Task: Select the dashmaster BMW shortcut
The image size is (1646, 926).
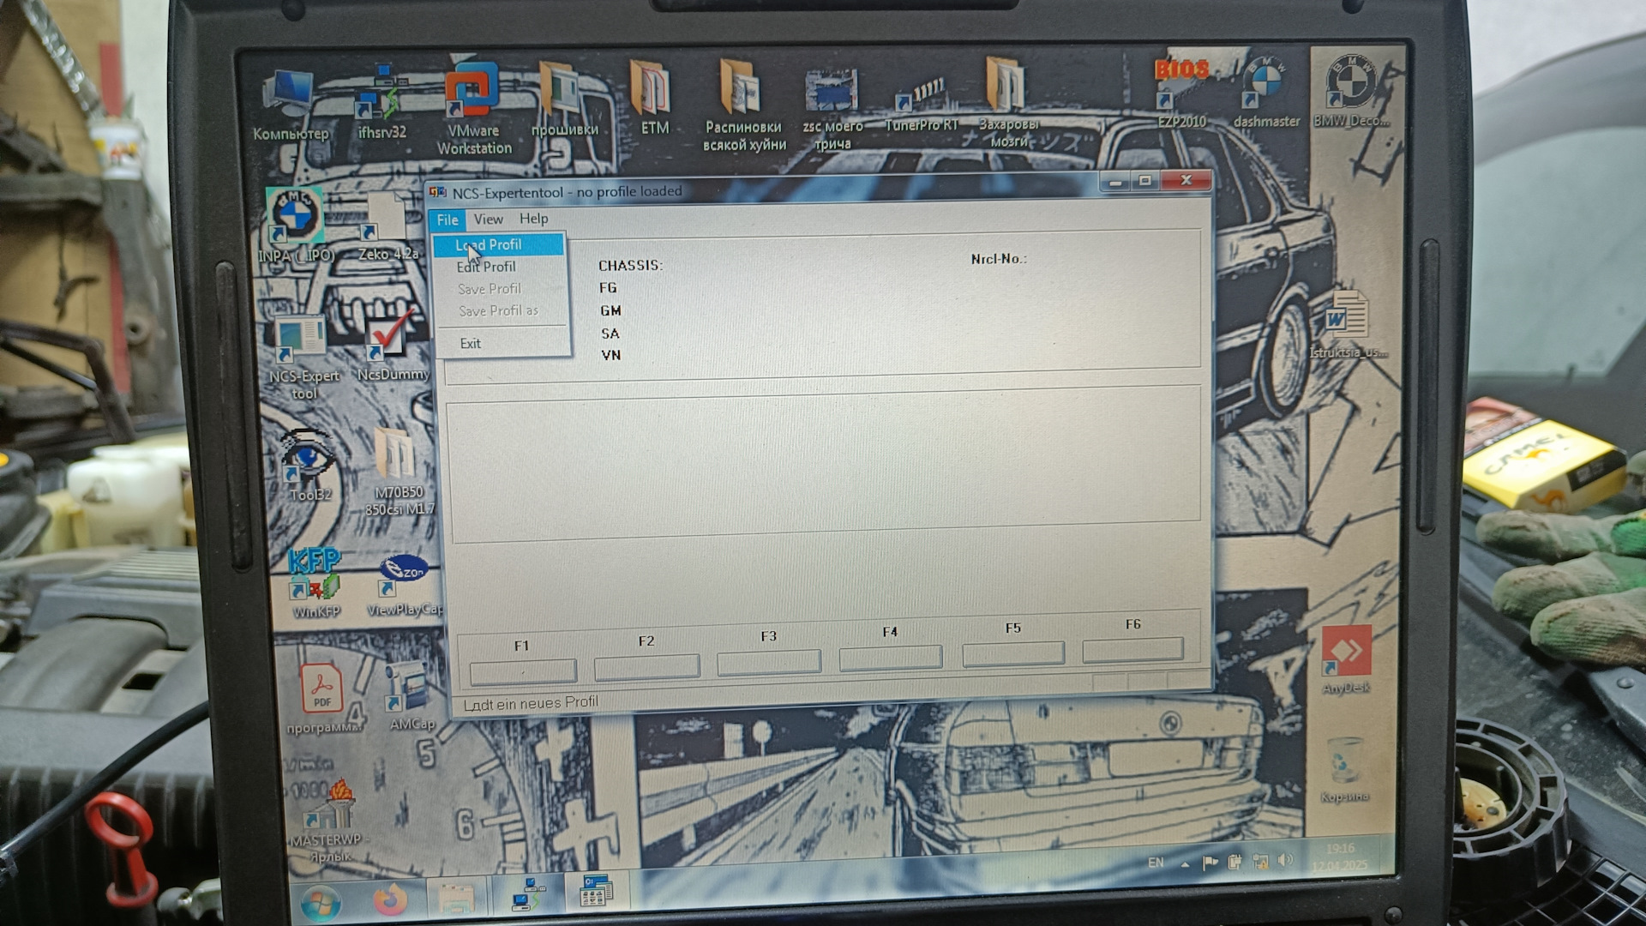Action: [1265, 93]
